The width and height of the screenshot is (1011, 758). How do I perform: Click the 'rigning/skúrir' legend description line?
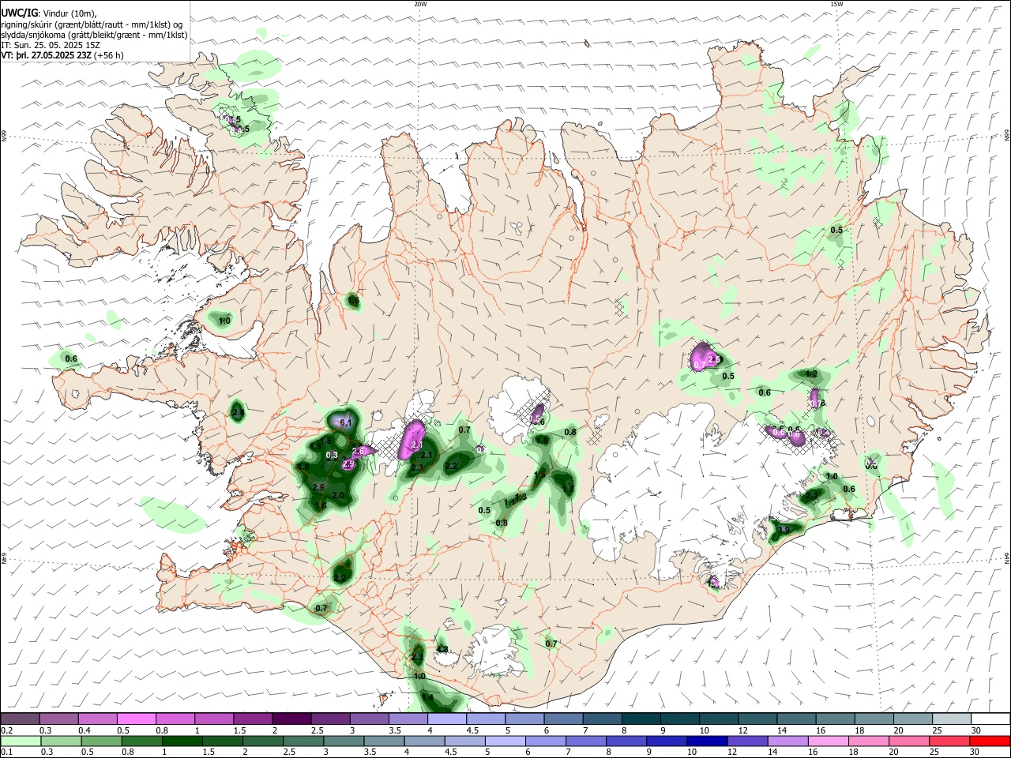(92, 24)
